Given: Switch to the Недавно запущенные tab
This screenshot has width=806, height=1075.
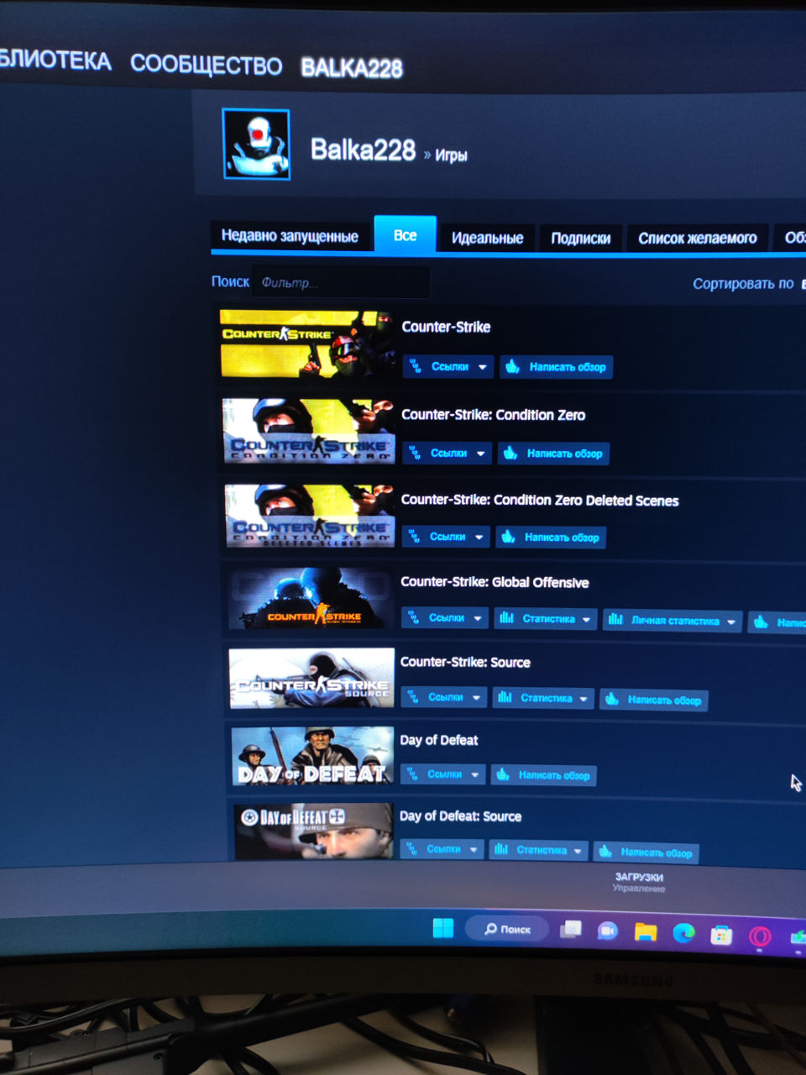Looking at the screenshot, I should (x=290, y=236).
